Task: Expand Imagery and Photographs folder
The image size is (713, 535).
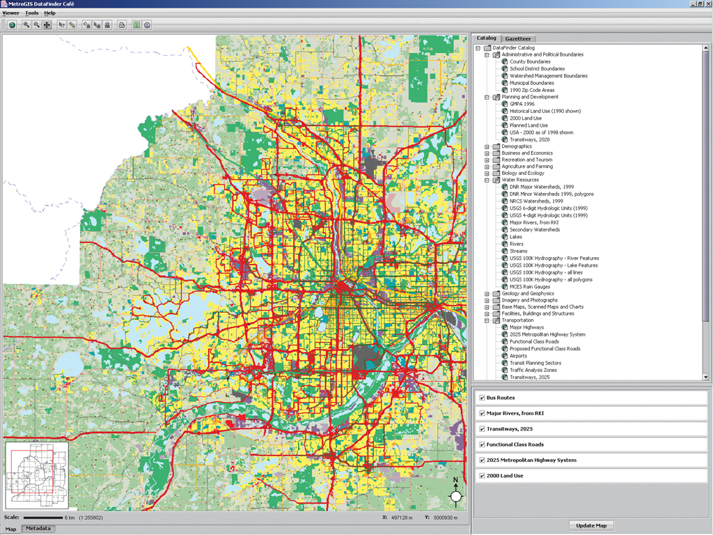Action: 487,300
